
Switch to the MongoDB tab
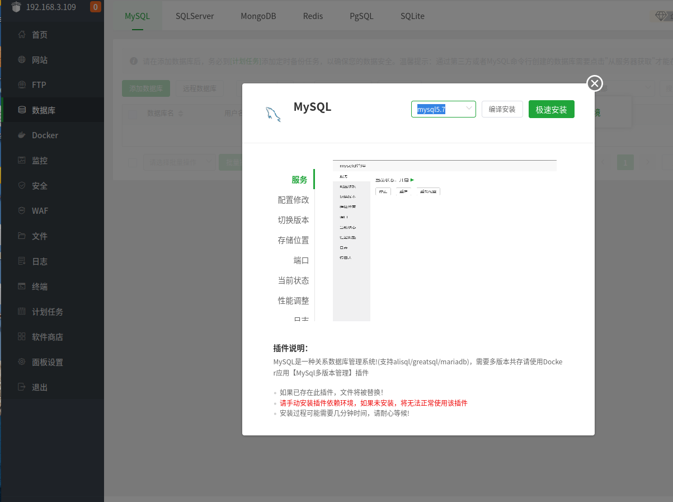258,16
